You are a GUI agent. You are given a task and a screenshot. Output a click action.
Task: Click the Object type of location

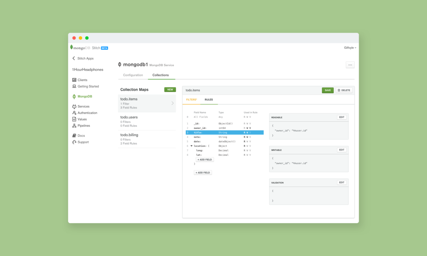pos(222,146)
